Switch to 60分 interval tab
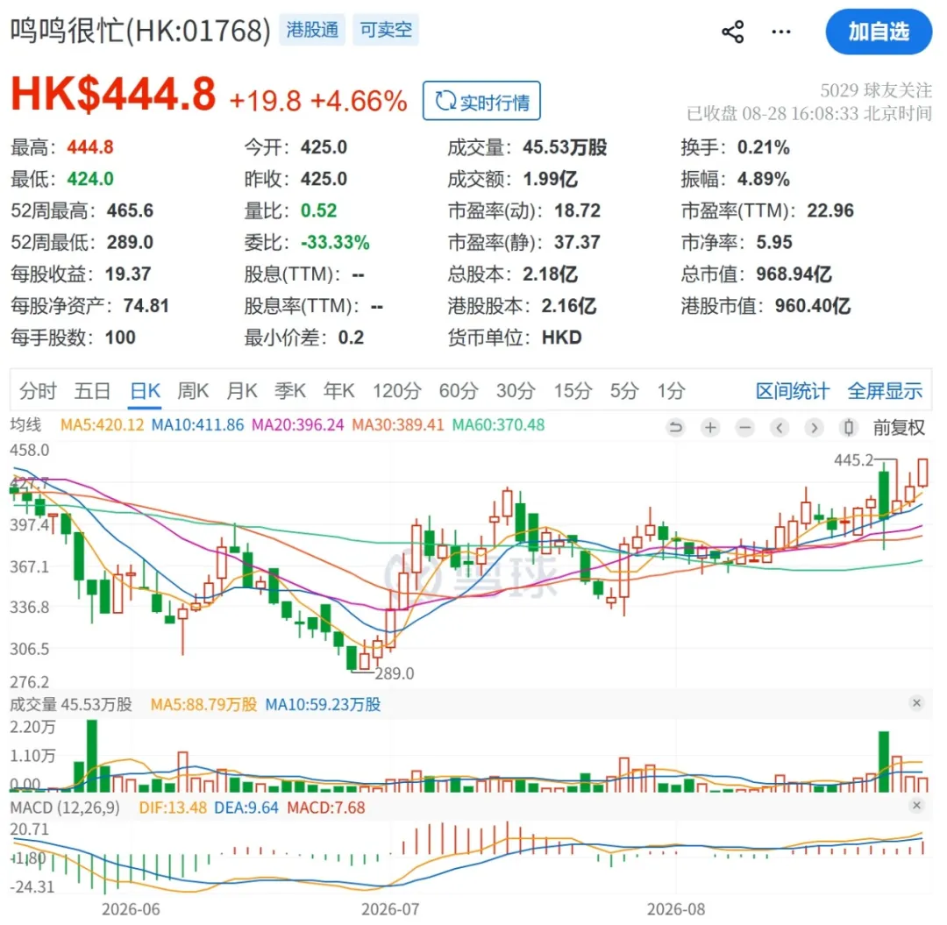Screen dimensions: 947x925 tap(459, 391)
